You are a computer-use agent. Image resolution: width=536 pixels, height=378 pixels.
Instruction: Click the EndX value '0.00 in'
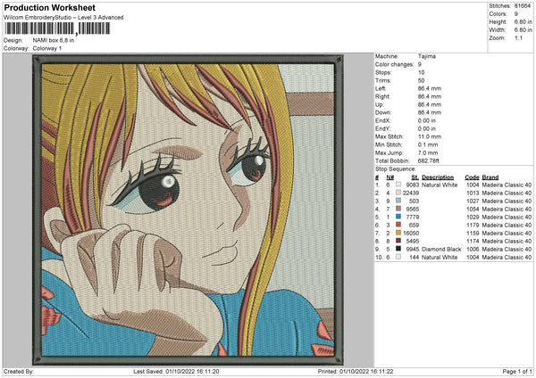click(x=427, y=120)
